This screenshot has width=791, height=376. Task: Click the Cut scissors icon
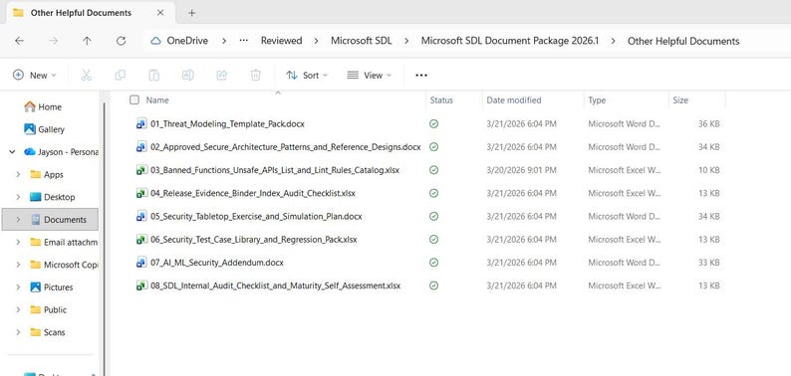pyautogui.click(x=87, y=75)
